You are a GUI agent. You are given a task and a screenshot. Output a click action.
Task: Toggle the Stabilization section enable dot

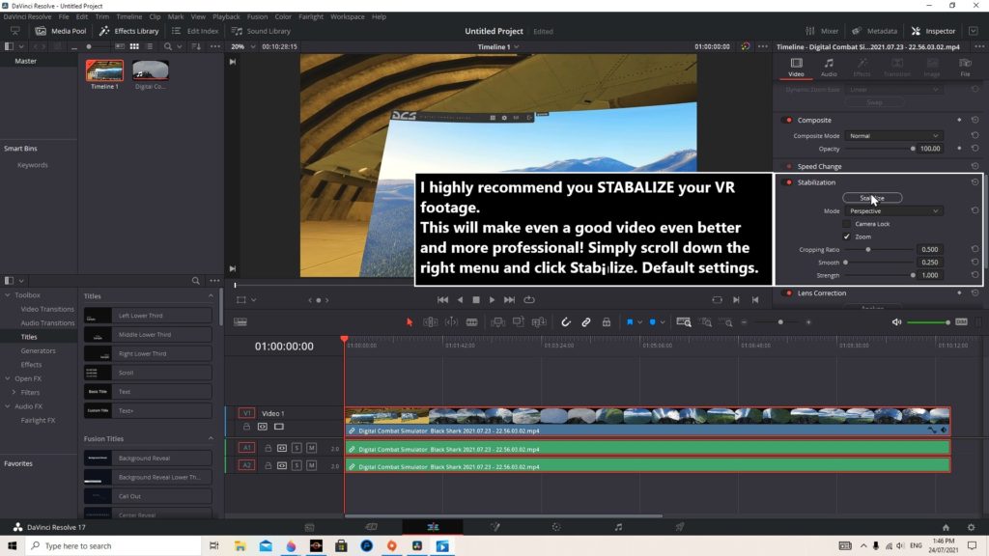[x=788, y=182]
